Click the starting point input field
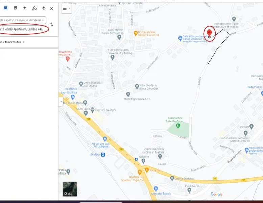The height and width of the screenshot is (203, 263). (x=22, y=20)
